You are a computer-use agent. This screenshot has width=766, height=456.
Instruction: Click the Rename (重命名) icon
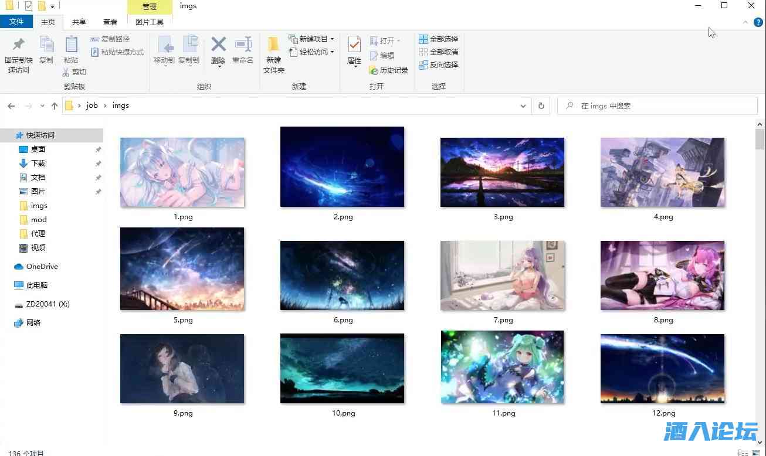point(242,45)
